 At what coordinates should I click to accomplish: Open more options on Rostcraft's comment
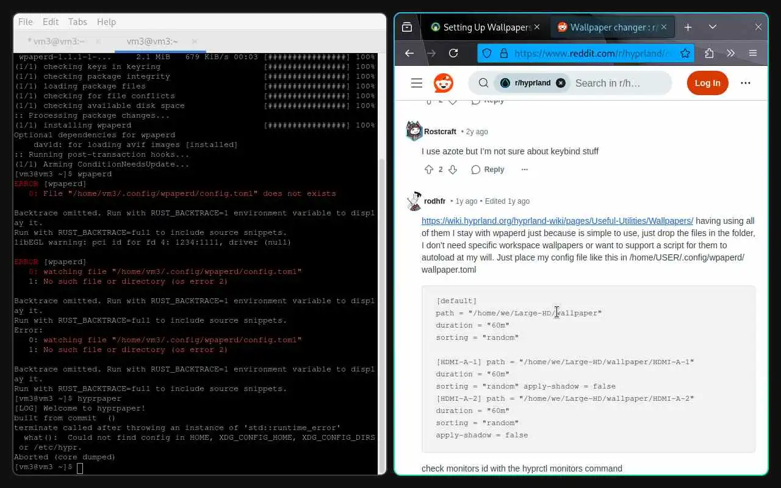click(x=524, y=170)
